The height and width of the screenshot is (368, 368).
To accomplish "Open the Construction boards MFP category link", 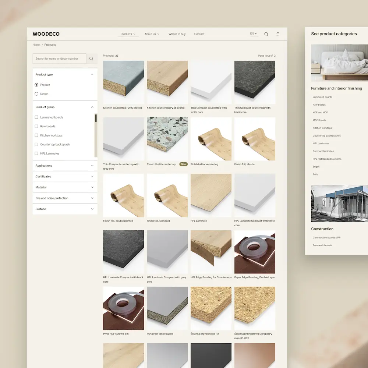I will 326,238.
